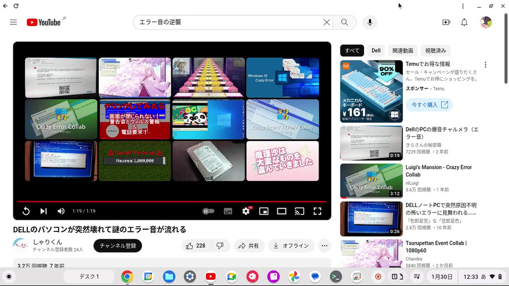Image resolution: width=509 pixels, height=286 pixels.
Task: Pick the Windows 10 Crazy Error endscreen tile
Action: click(283, 77)
